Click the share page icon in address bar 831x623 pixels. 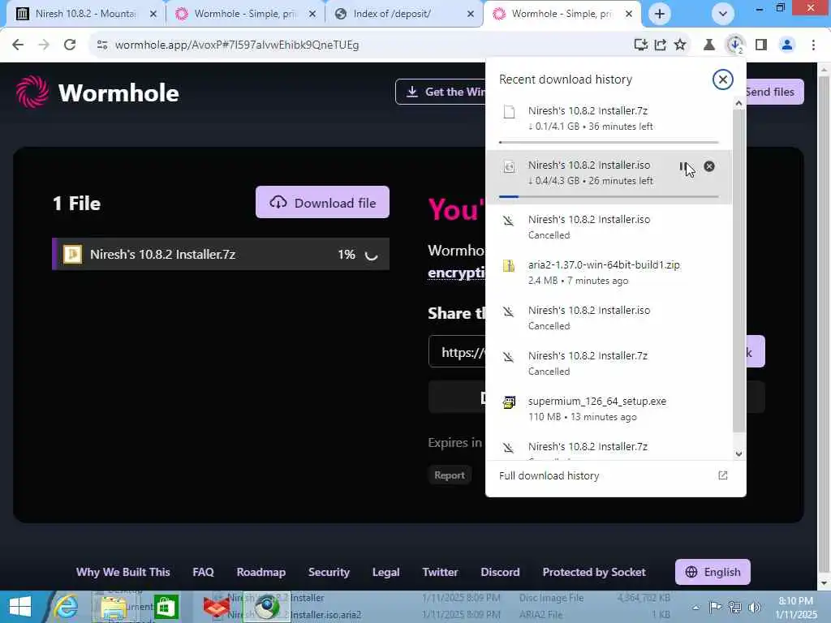pyautogui.click(x=661, y=45)
